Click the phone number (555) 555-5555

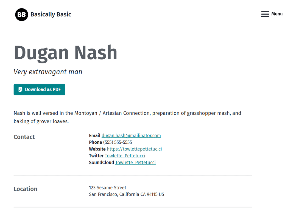[117, 142]
